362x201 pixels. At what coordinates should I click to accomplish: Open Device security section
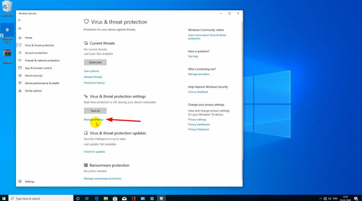click(34, 75)
